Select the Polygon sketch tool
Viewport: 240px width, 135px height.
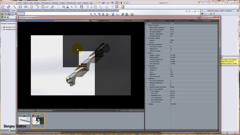click(x=43, y=7)
